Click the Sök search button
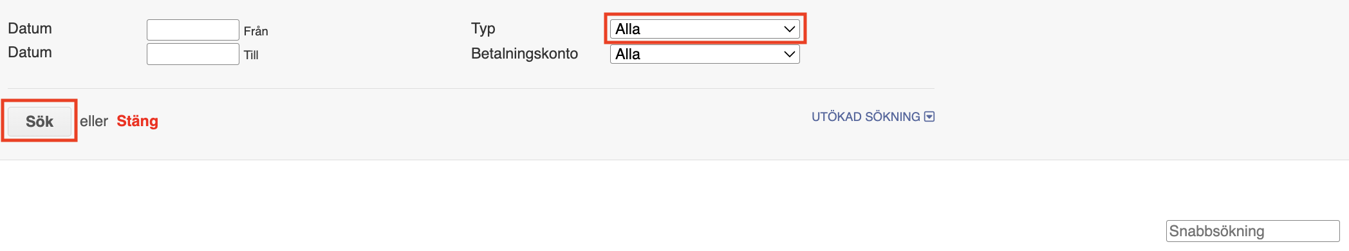Viewport: 1349px width, 251px height. point(39,121)
